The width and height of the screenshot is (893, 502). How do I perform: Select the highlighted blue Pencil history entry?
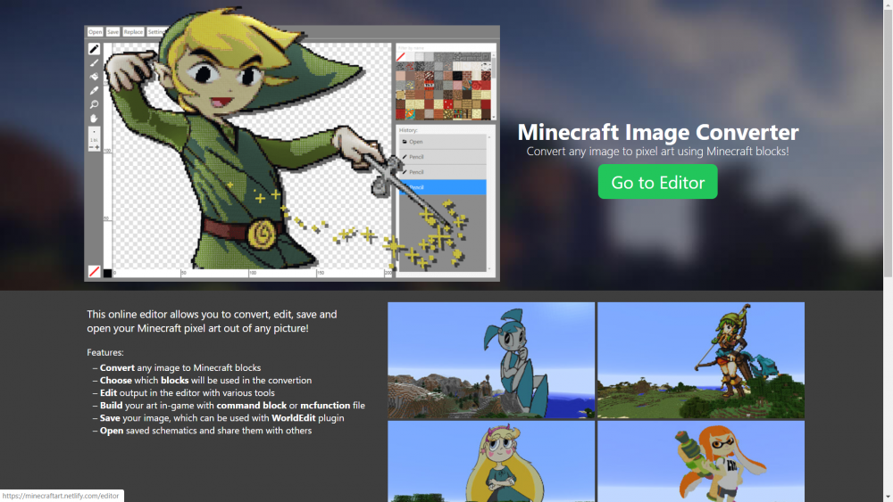tap(443, 187)
